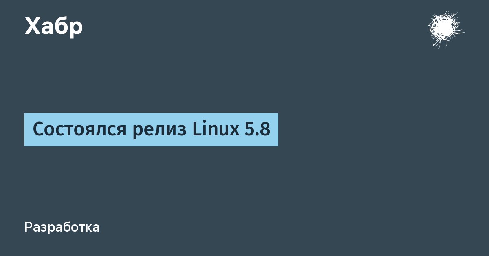Select the letter Р in Разработка
Image resolution: width=489 pixels, height=256 pixels.
29,227
